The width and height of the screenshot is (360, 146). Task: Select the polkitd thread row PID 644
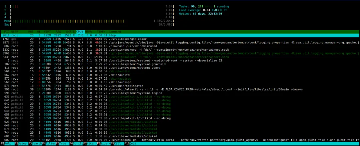180,108
